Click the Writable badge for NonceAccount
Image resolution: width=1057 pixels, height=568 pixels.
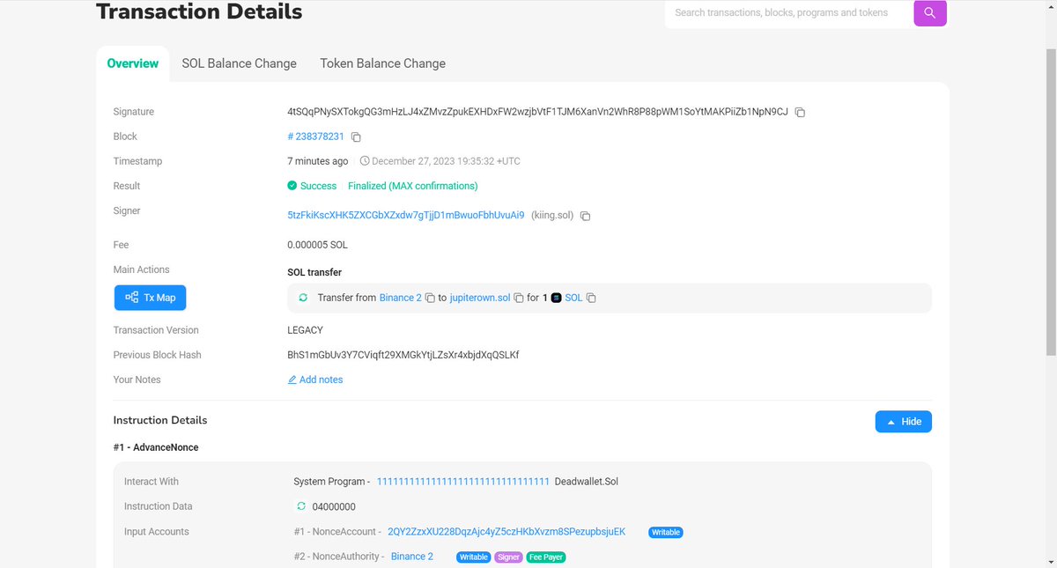click(666, 533)
